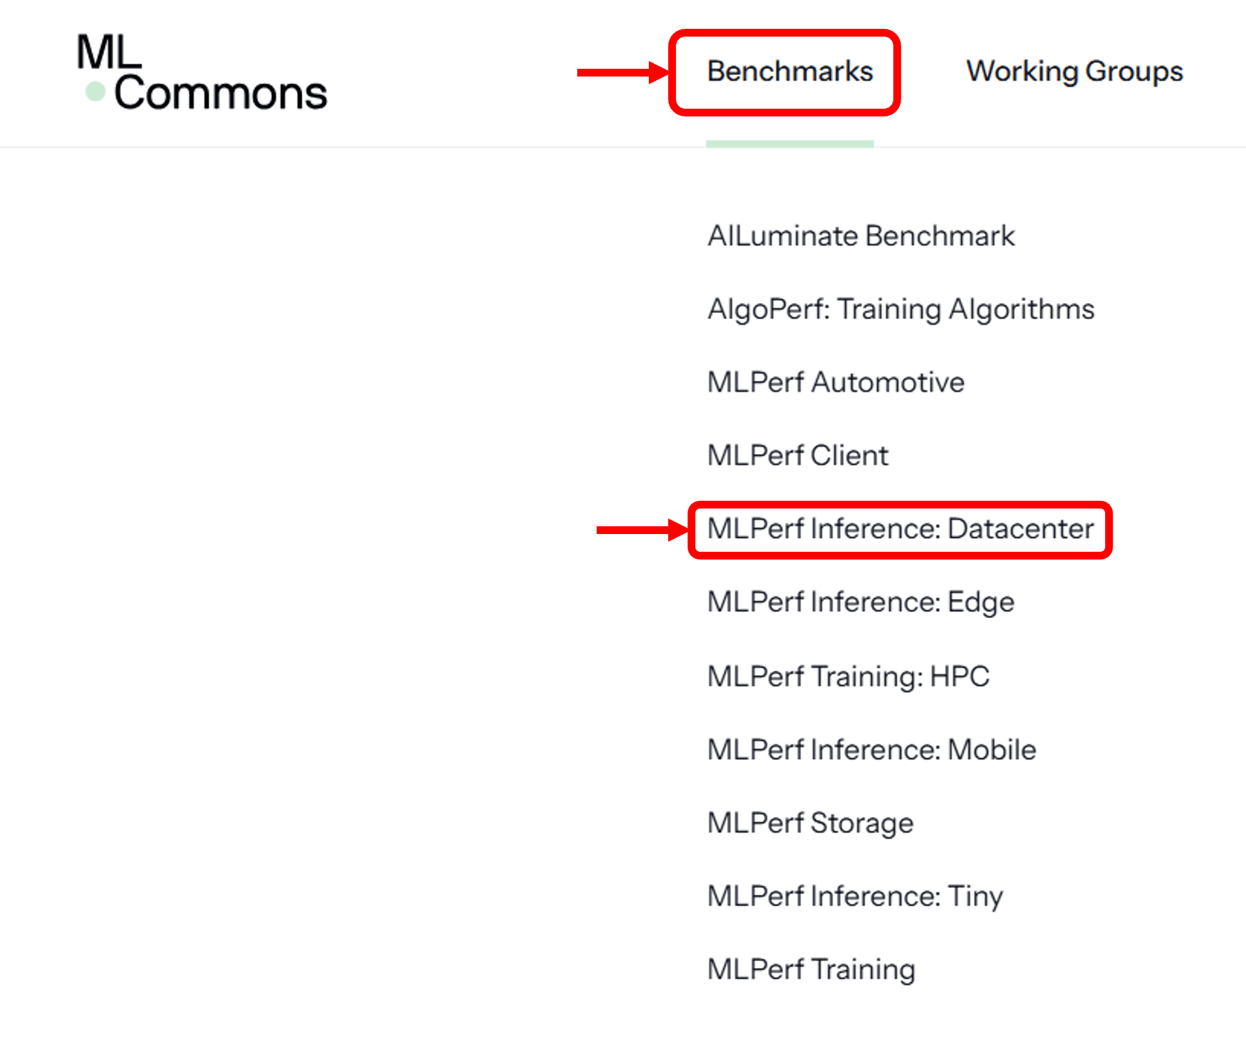Select MLPerf Automotive from the list

tap(835, 382)
